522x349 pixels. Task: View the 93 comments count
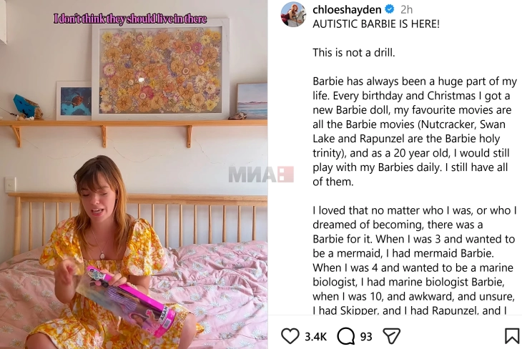tap(366, 336)
